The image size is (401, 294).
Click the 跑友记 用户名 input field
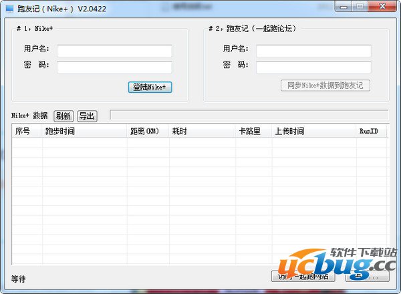[x=313, y=51]
